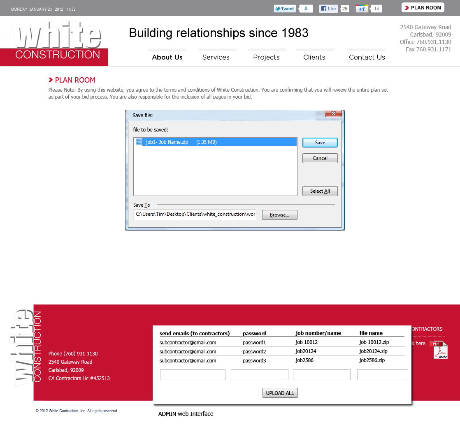Click the Browse... button
Image resolution: width=460 pixels, height=429 pixels.
coord(279,215)
